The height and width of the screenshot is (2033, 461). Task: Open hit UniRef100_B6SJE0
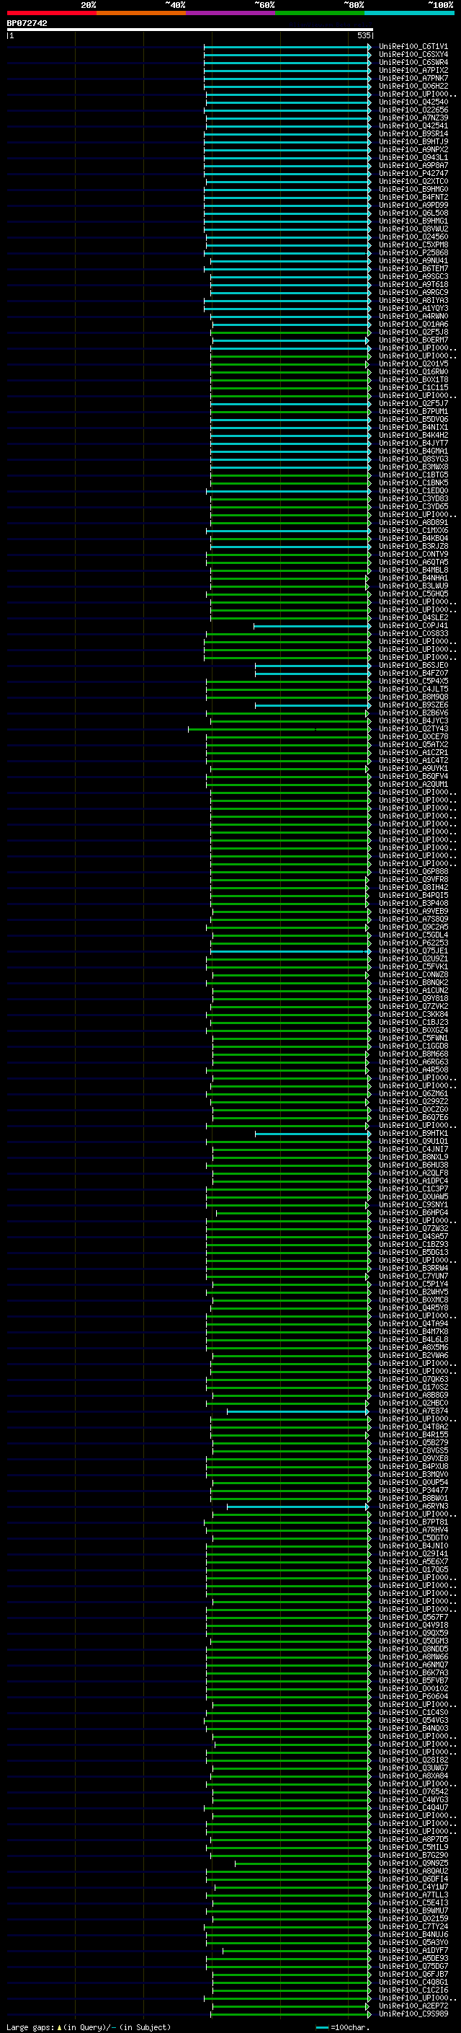click(413, 666)
